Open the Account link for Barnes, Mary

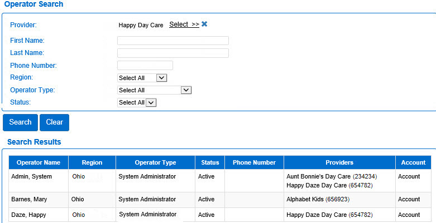[409, 199]
